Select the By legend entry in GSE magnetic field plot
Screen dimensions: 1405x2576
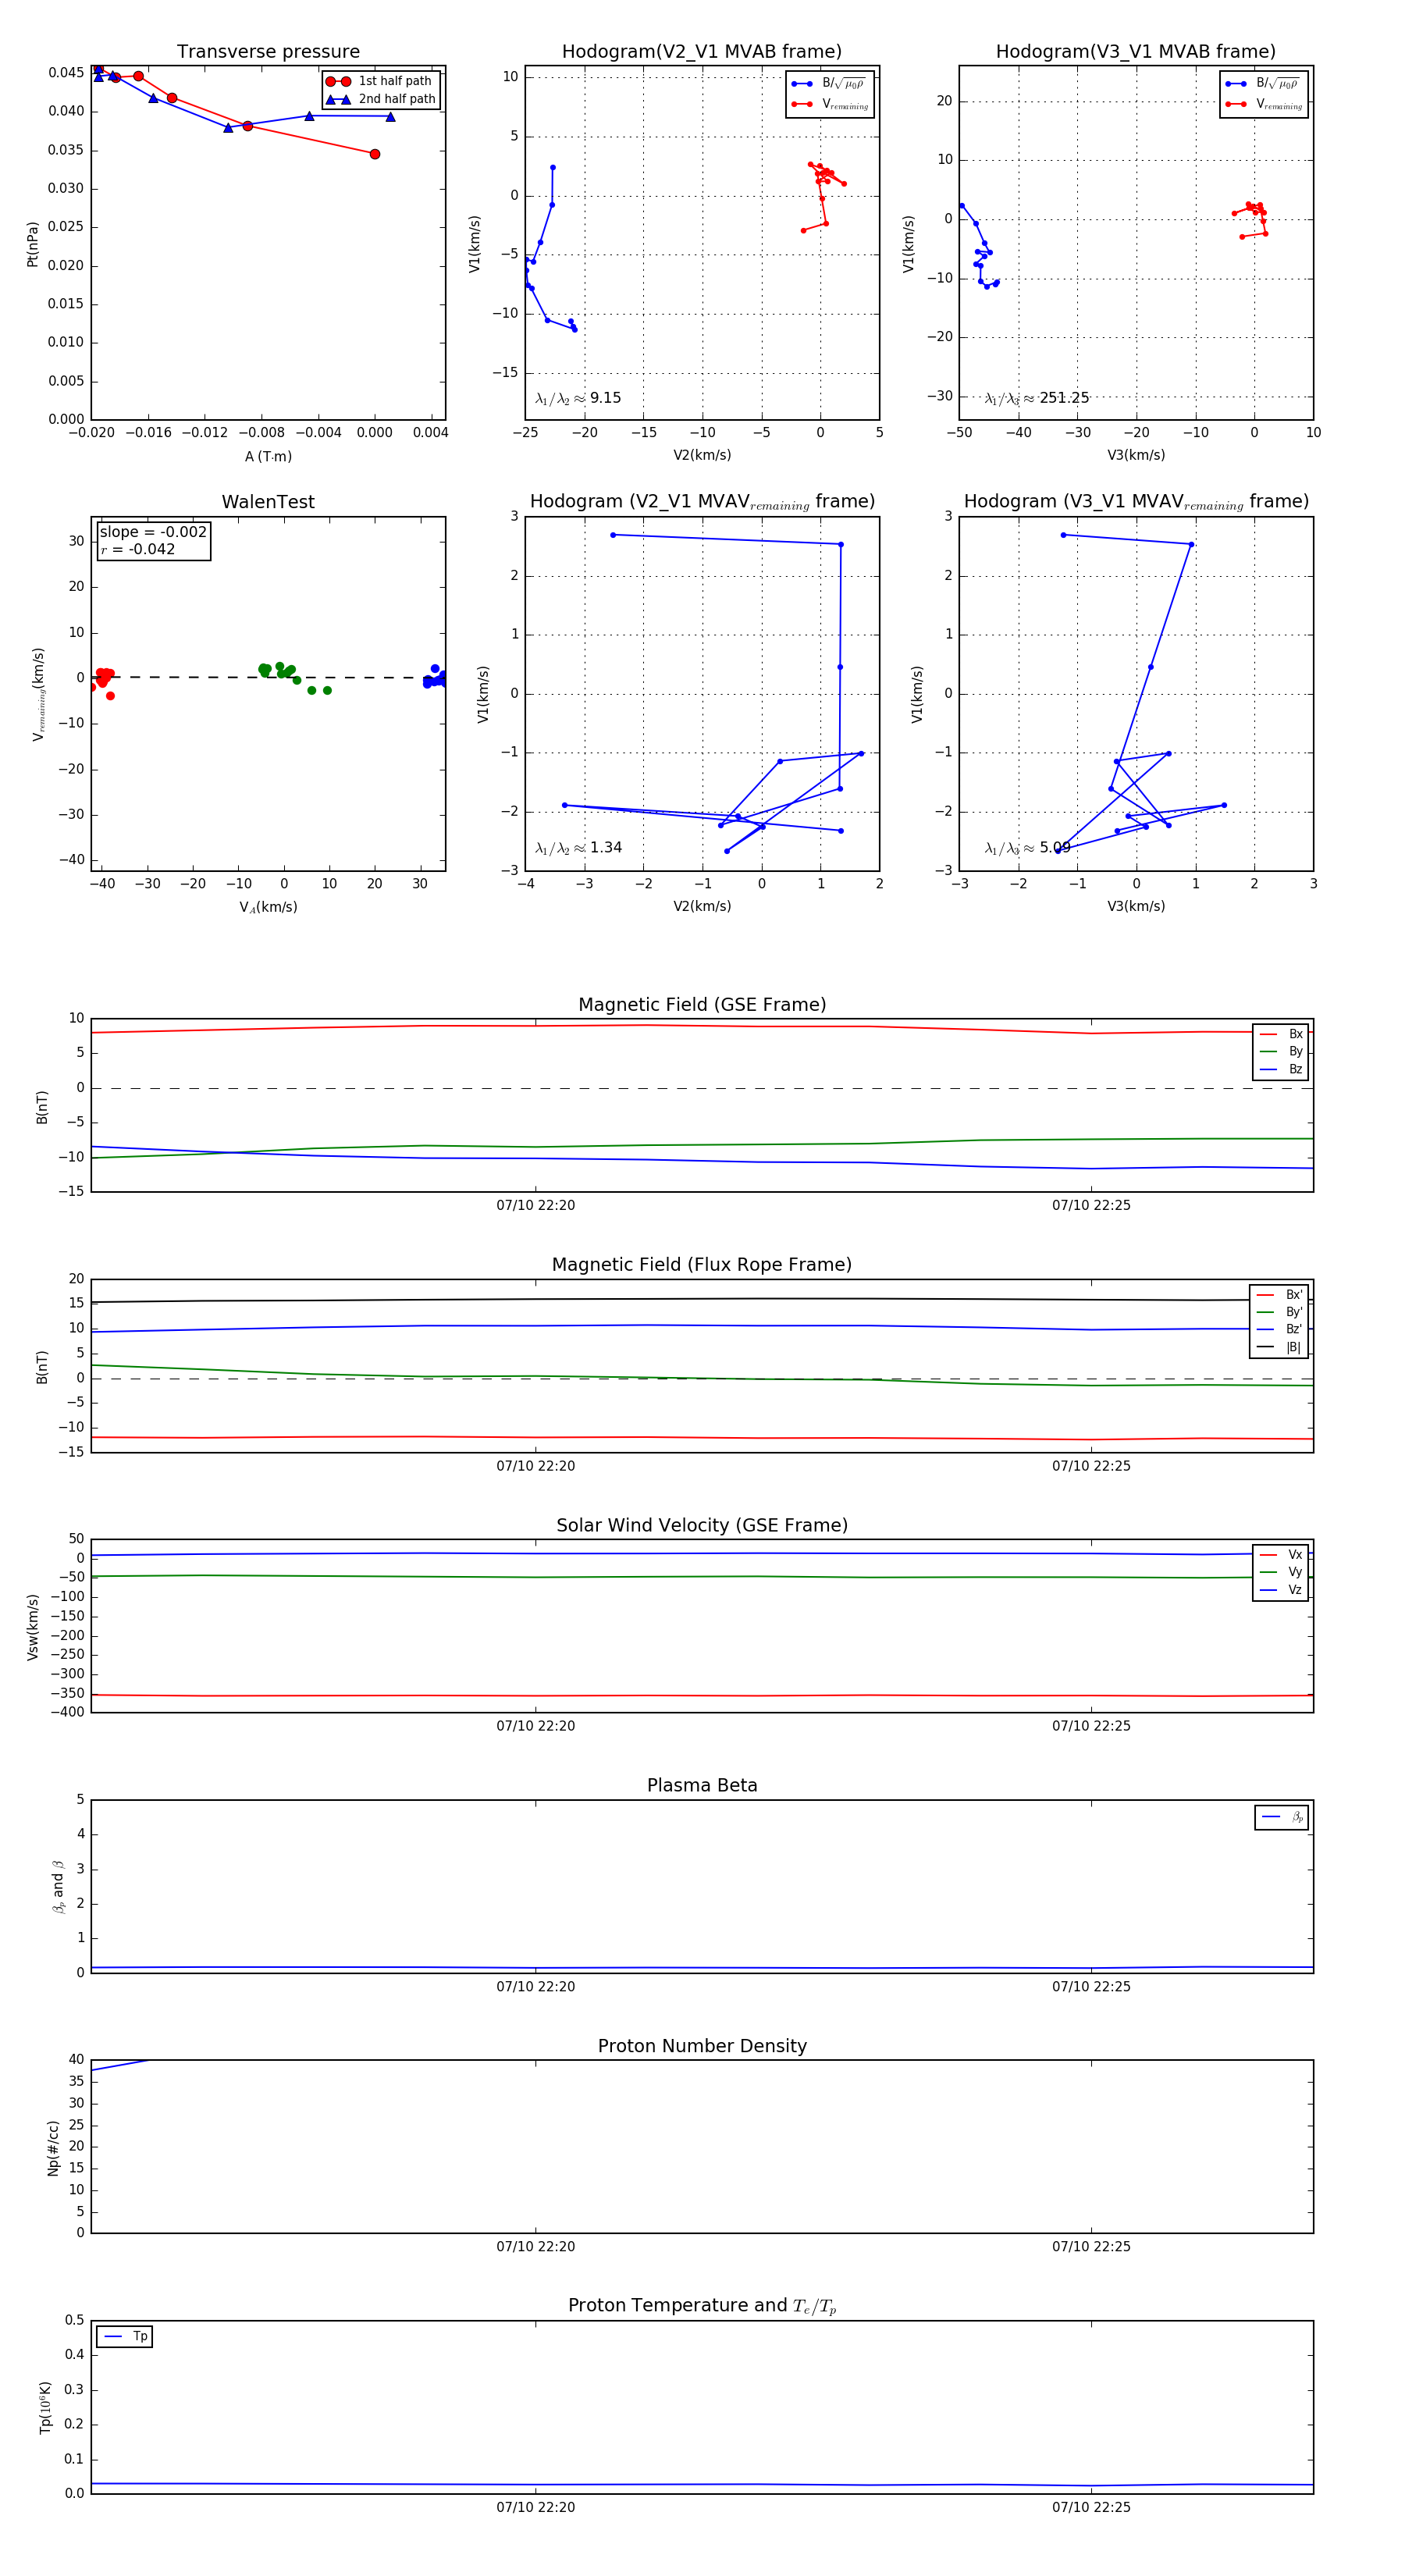[x=1281, y=1051]
